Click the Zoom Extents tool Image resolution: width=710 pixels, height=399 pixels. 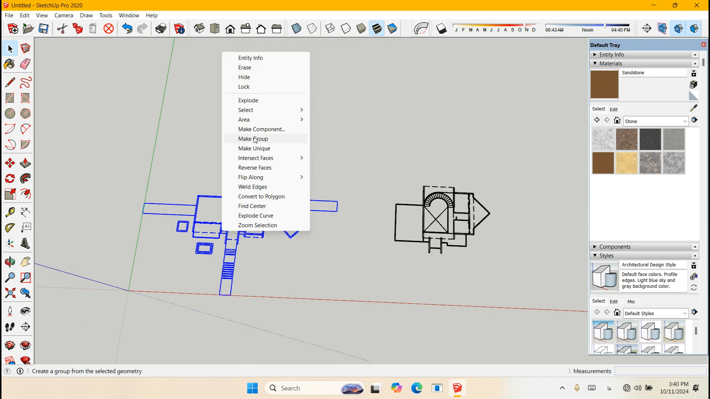(10, 293)
